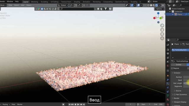Open the Physics properties tab

168,88
